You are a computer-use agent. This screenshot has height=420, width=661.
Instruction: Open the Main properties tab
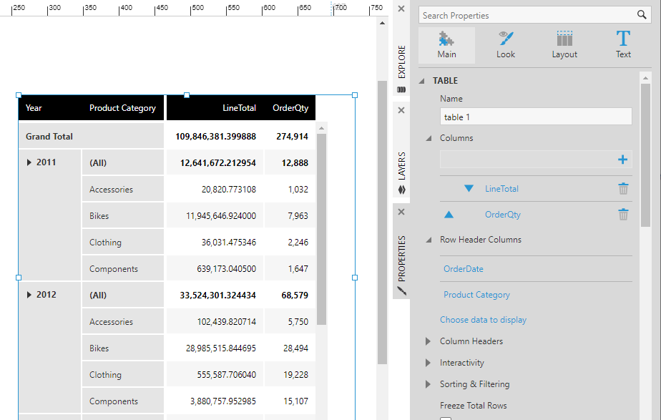click(446, 46)
